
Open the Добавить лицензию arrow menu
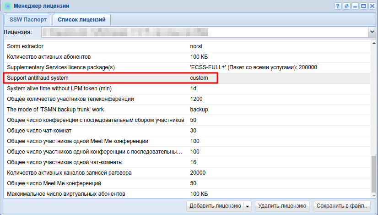248,206
